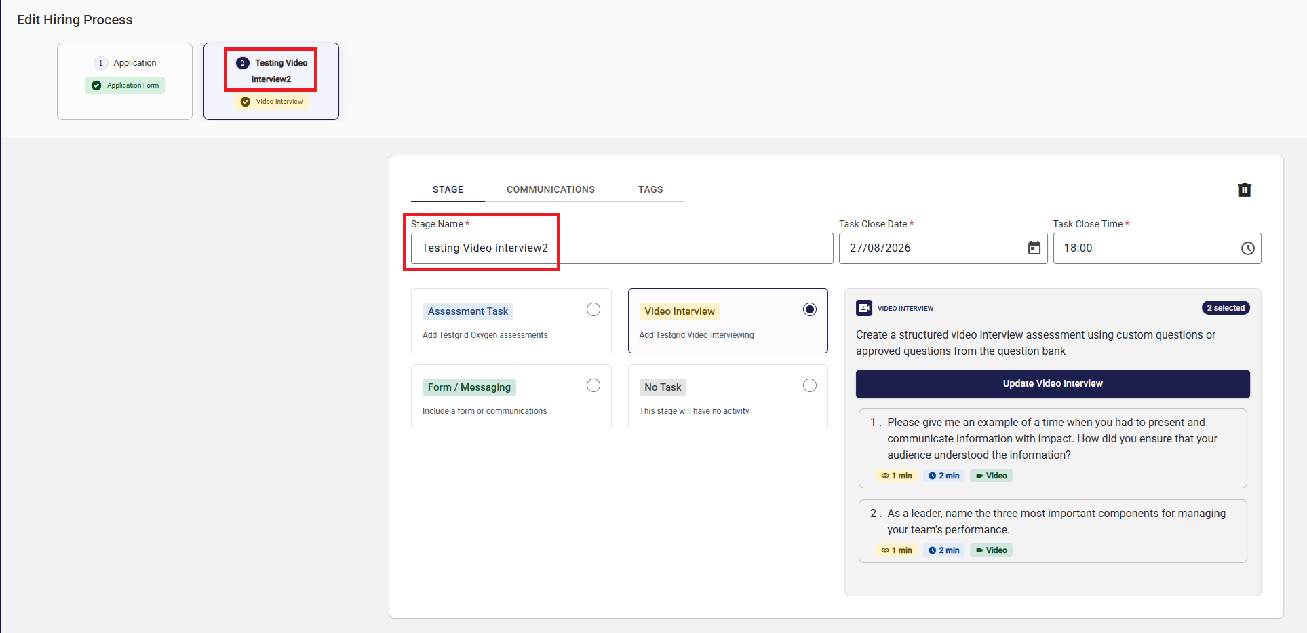Screen dimensions: 1307x633
Task: Click the green check icon on Application Form
Action: click(96, 85)
